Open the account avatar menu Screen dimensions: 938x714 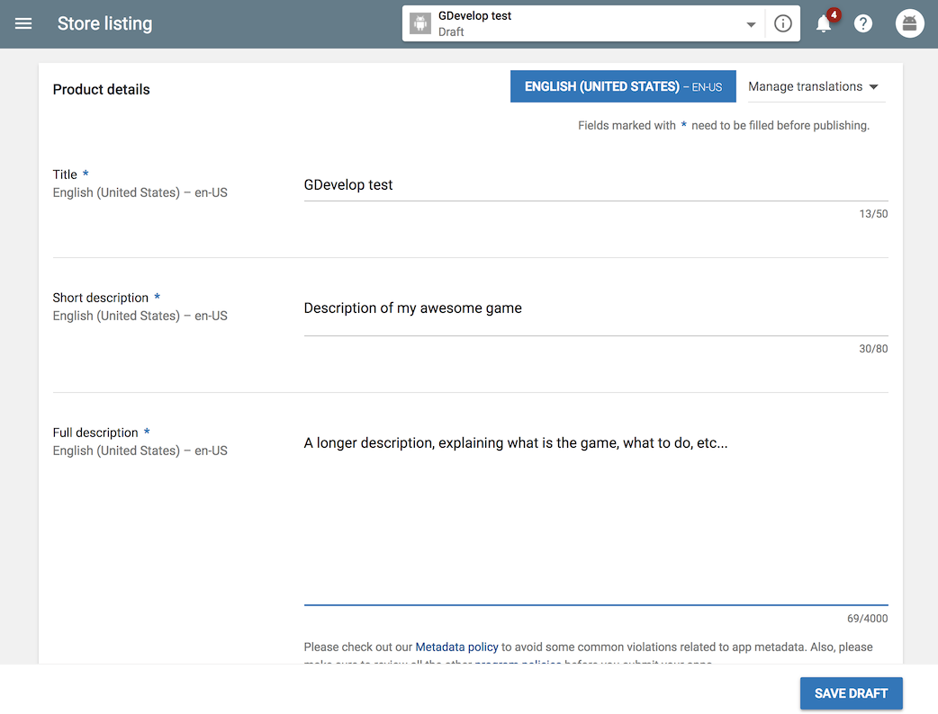(x=910, y=24)
